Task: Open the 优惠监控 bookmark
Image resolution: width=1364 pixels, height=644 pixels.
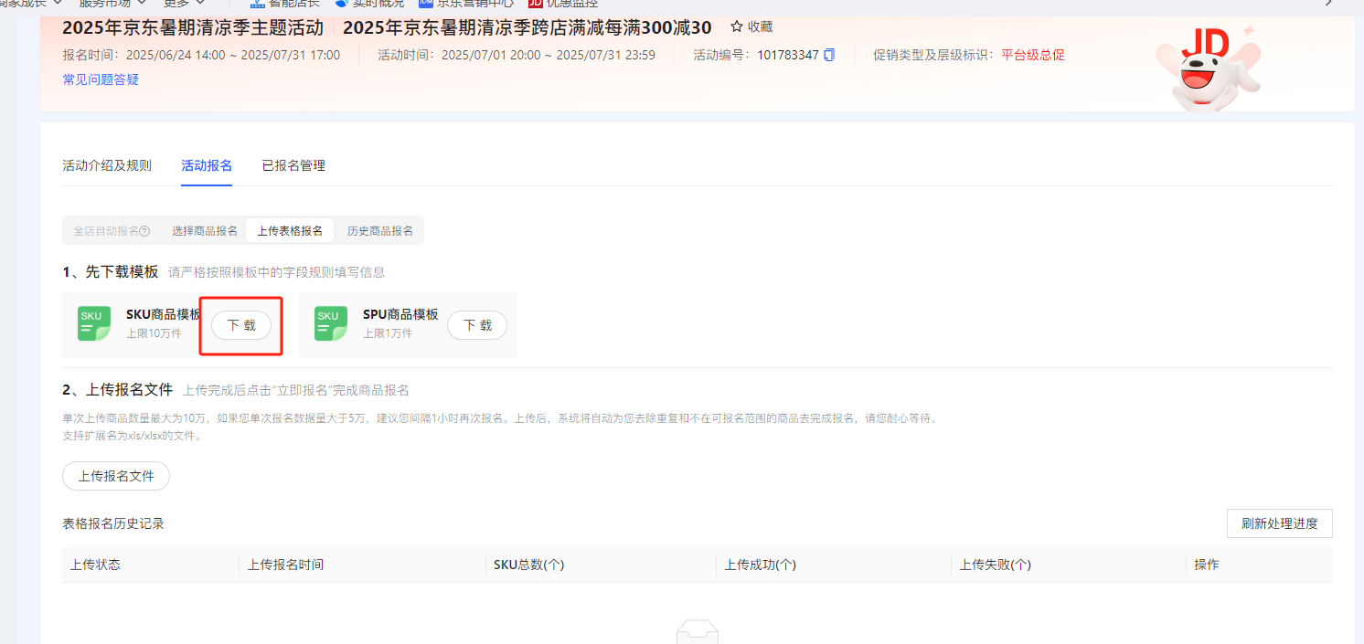Action: (x=563, y=3)
